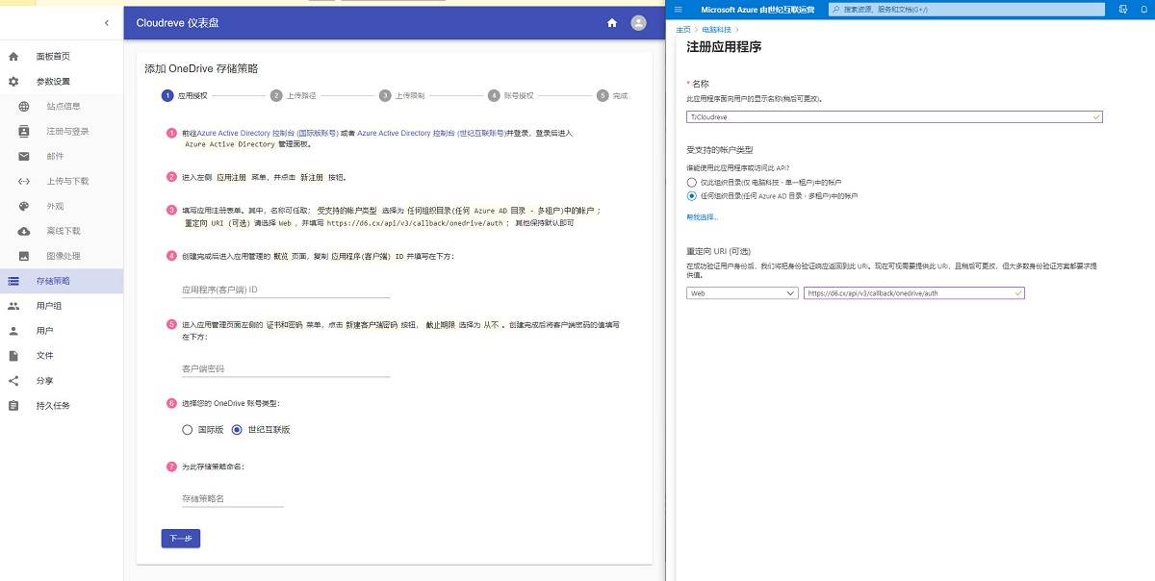Click step 3 上传限制 in the stepper
This screenshot has height=581, width=1155.
point(402,95)
